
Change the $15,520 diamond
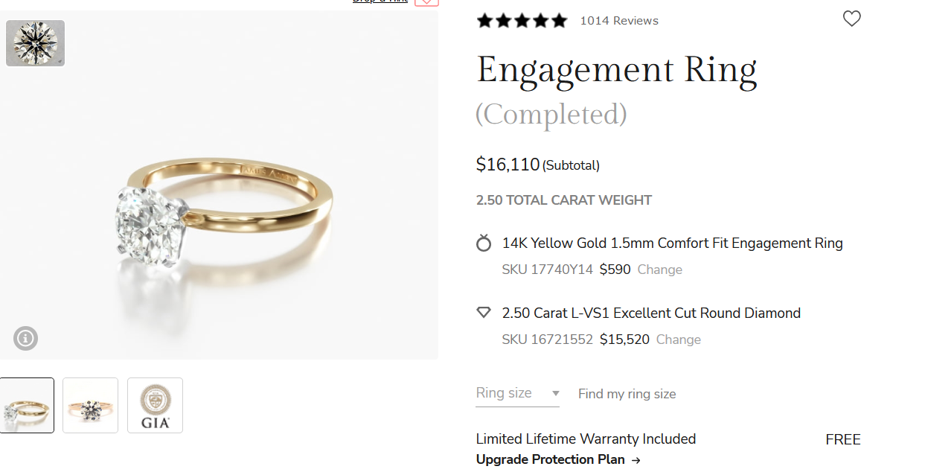(x=678, y=339)
